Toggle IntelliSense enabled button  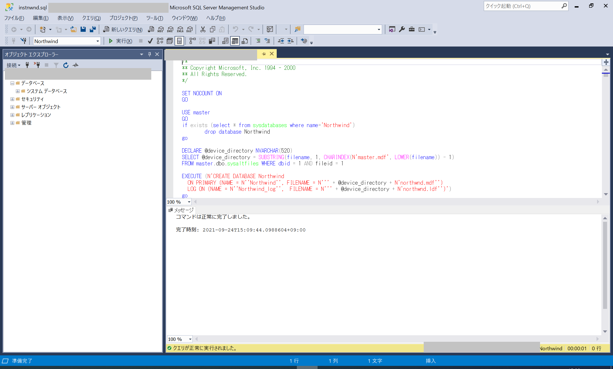pos(179,41)
